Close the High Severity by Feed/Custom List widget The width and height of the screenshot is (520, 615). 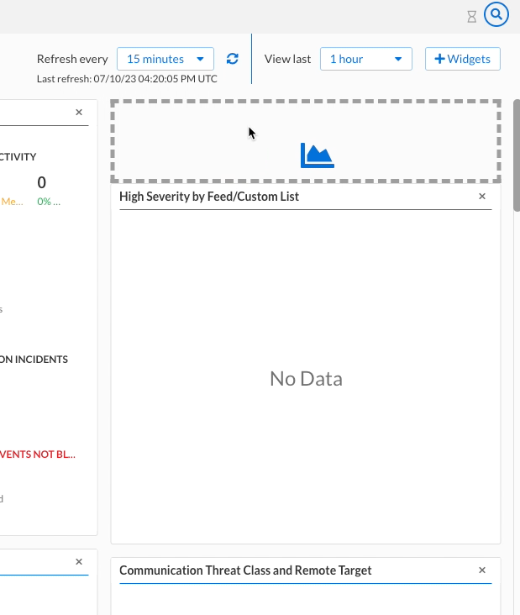pyautogui.click(x=482, y=196)
